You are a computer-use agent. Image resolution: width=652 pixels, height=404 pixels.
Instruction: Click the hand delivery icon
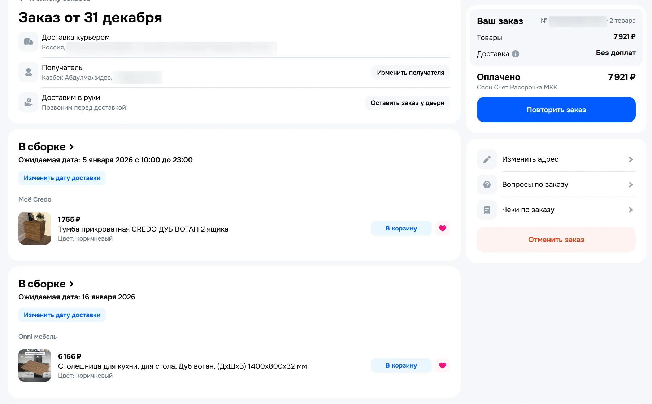click(28, 102)
